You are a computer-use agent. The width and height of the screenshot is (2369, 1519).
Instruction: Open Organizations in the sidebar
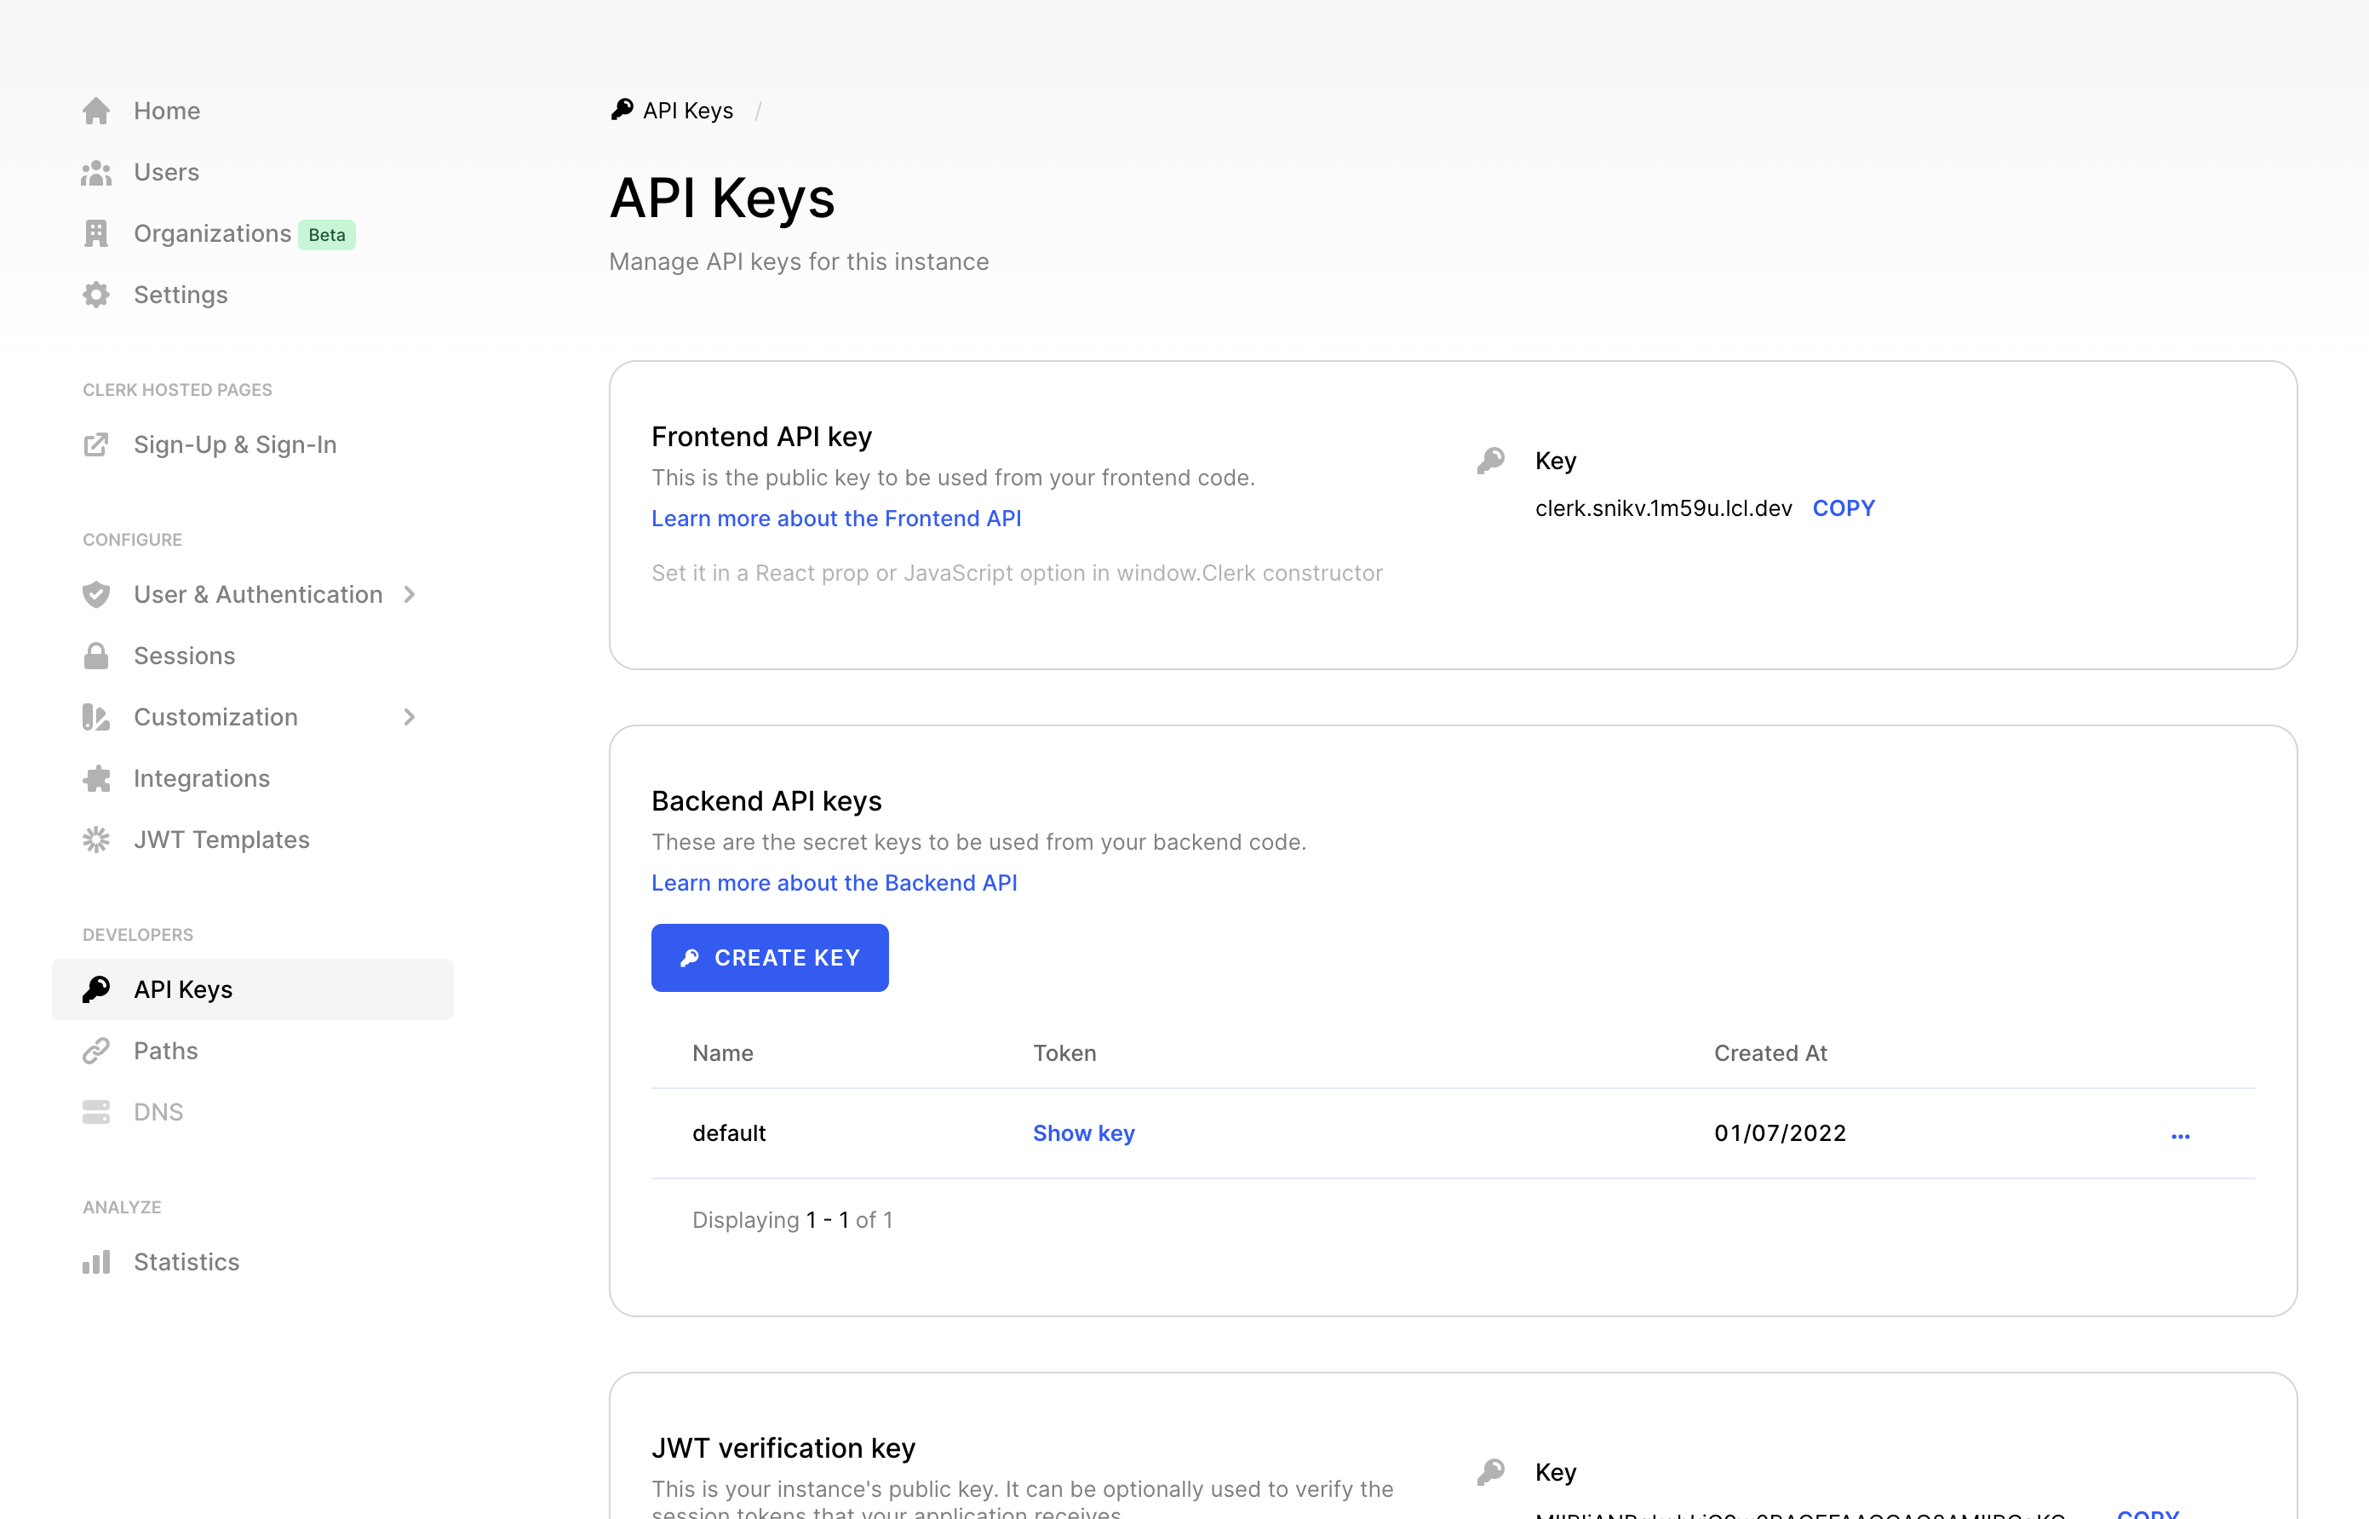pyautogui.click(x=212, y=234)
